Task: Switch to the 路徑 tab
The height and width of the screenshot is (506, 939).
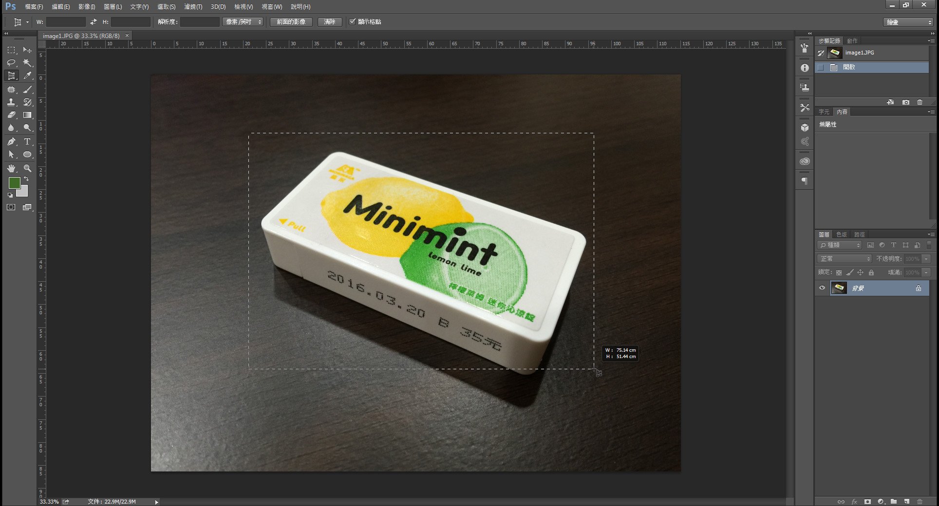Action: [x=860, y=235]
